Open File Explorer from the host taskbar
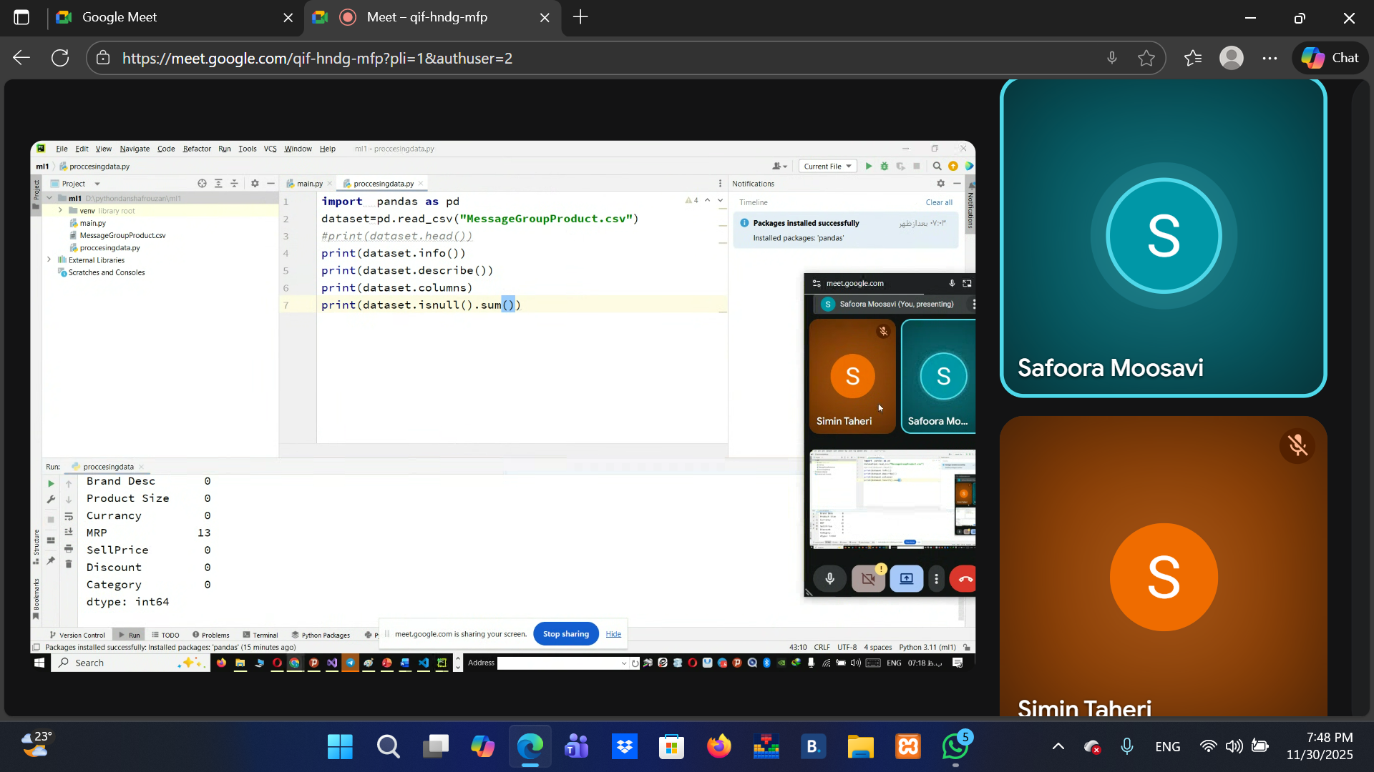 pos(861,747)
